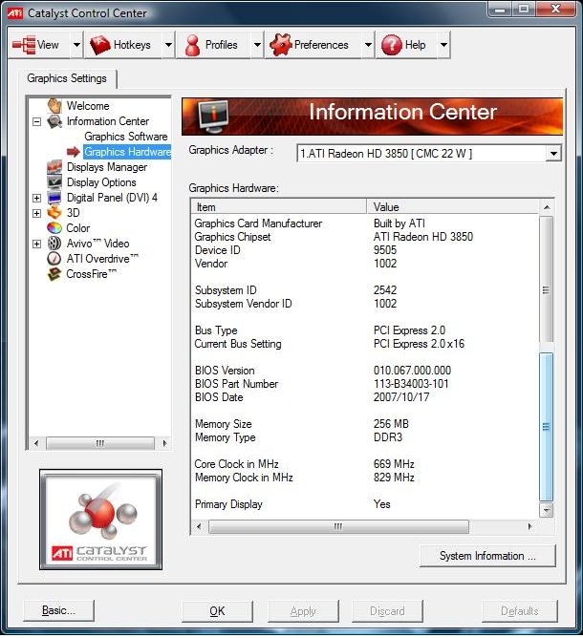The height and width of the screenshot is (638, 583).
Task: Expand the Avivo Video tree node
Action: coord(36,244)
